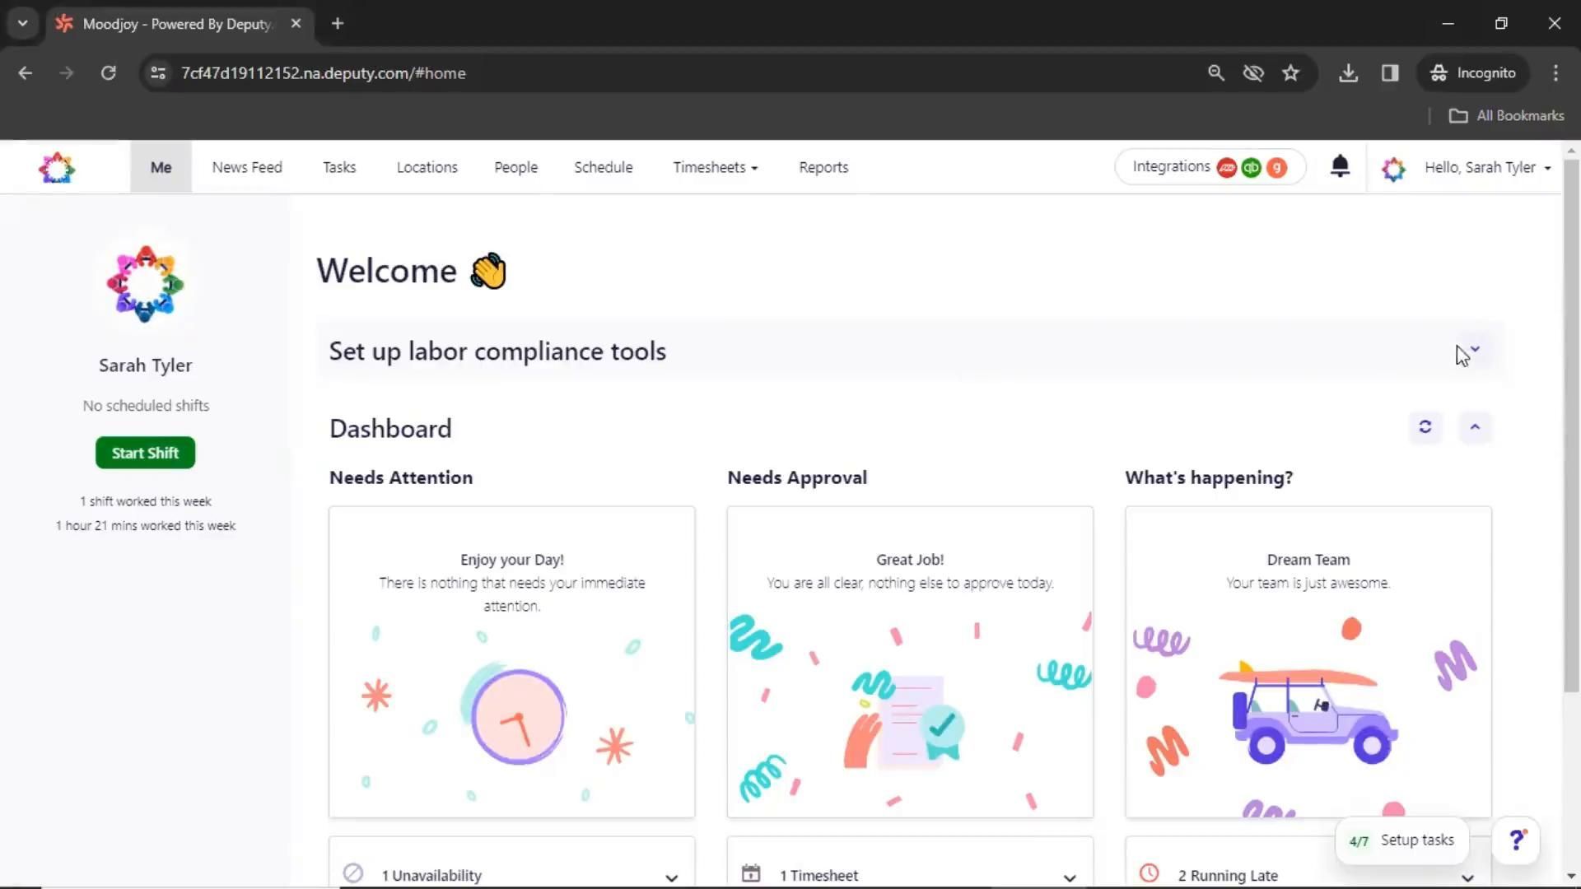Viewport: 1581px width, 889px height.
Task: Open the help question mark button
Action: (1516, 840)
